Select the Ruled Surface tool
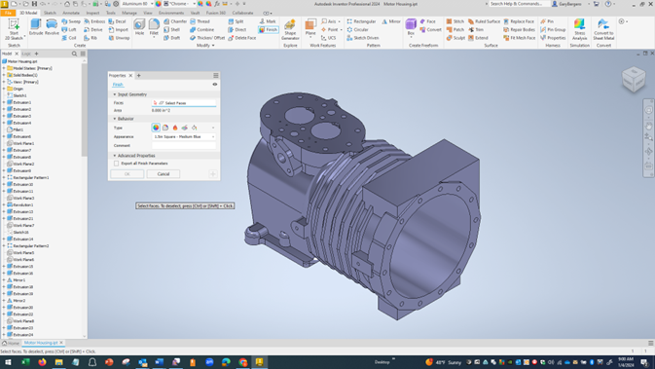 pos(484,21)
